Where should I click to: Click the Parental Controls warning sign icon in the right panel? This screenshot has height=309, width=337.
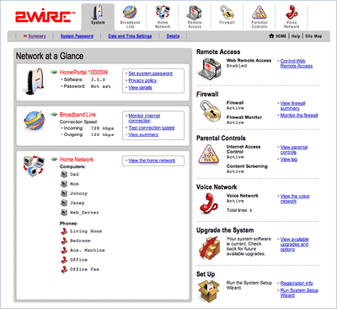point(209,154)
